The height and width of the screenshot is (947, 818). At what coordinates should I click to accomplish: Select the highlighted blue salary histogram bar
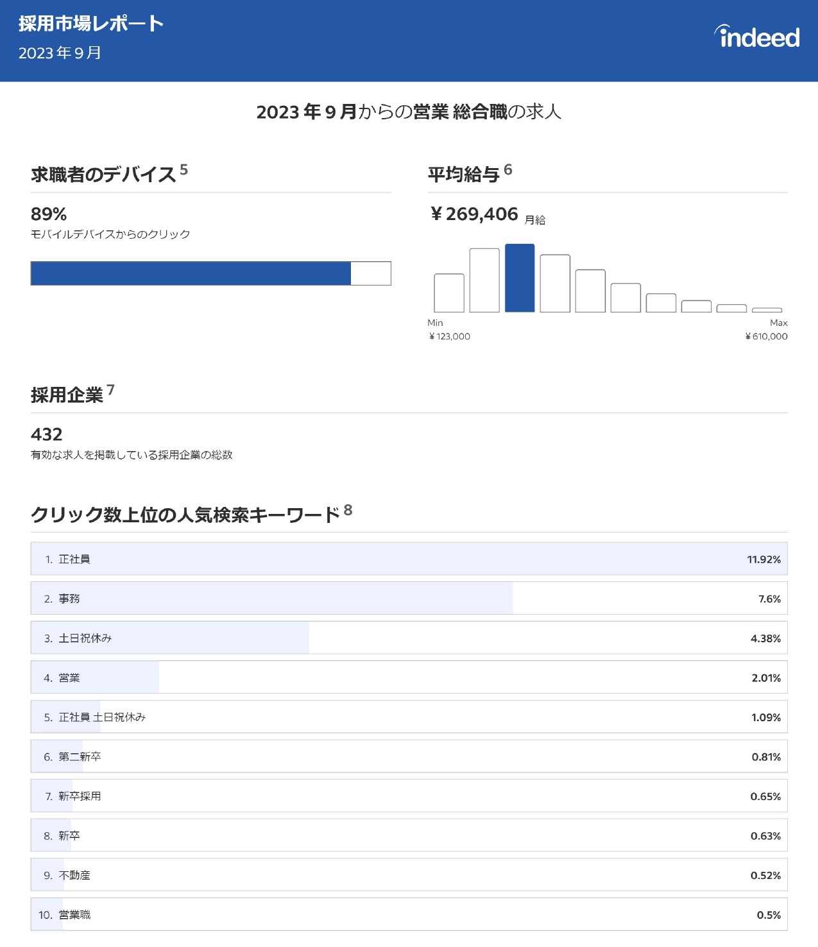(x=520, y=278)
